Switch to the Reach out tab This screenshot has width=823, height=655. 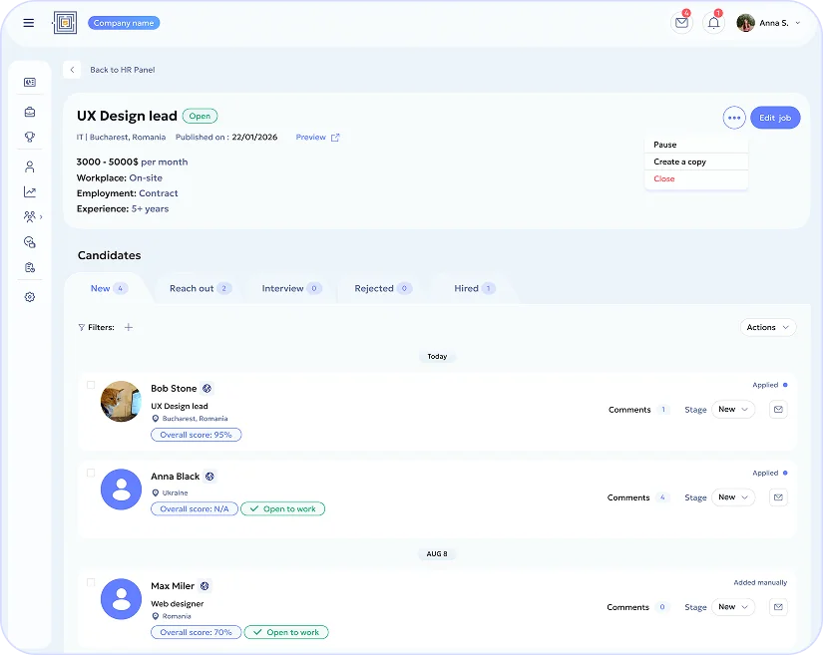201,288
